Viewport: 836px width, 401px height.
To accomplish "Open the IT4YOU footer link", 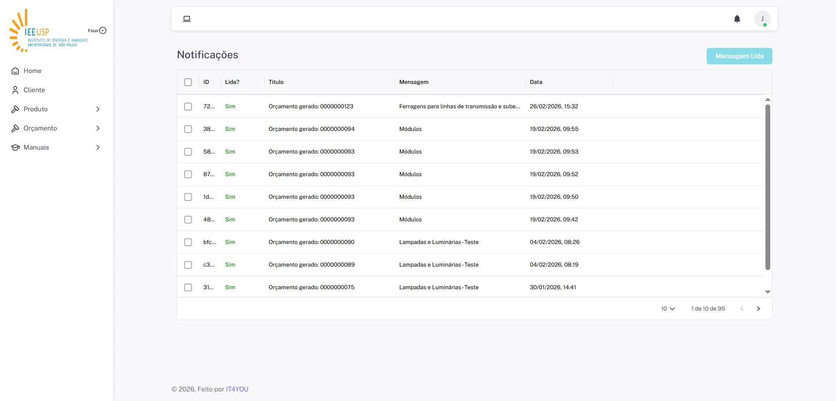I will (x=237, y=389).
